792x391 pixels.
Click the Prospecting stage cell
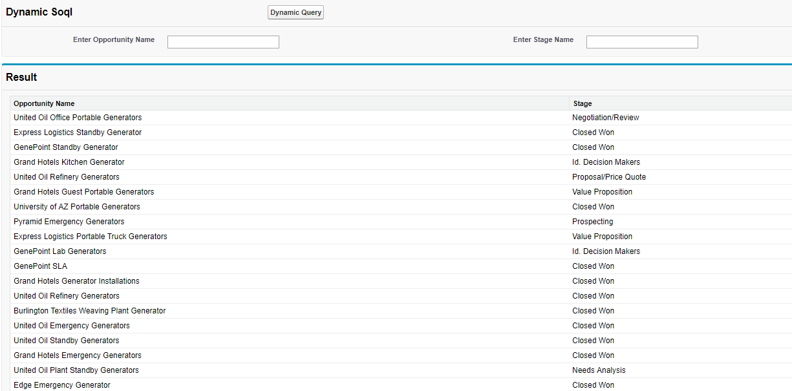point(593,222)
